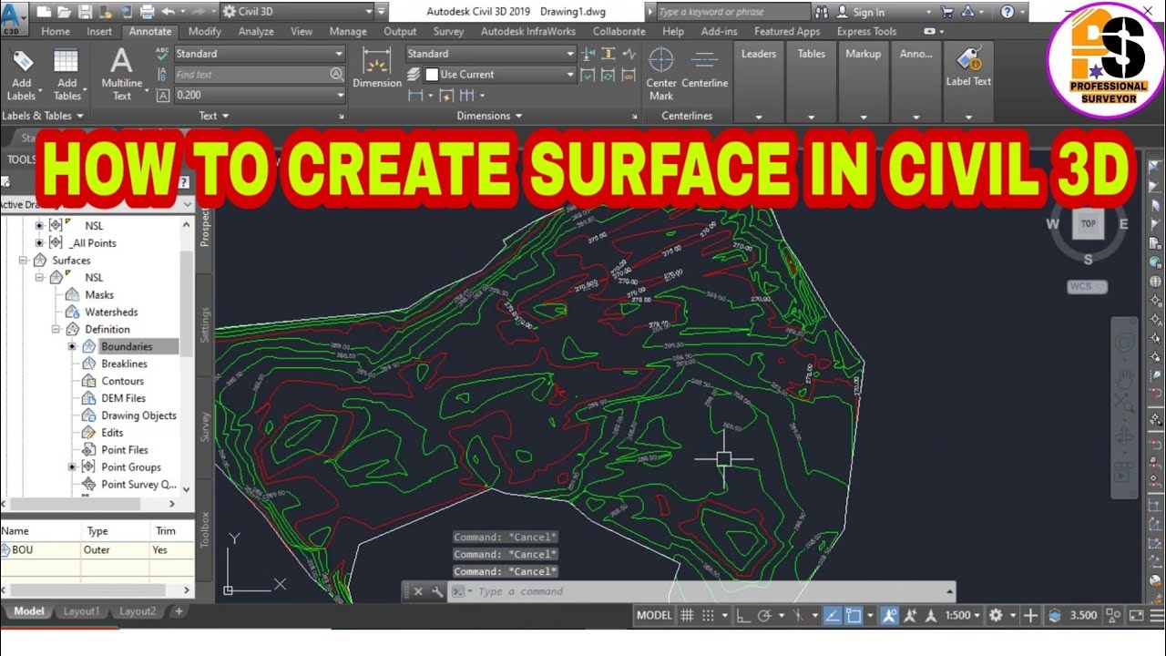Click the Help question mark icon
Screen dimensions: 1166x656
tap(1007, 12)
